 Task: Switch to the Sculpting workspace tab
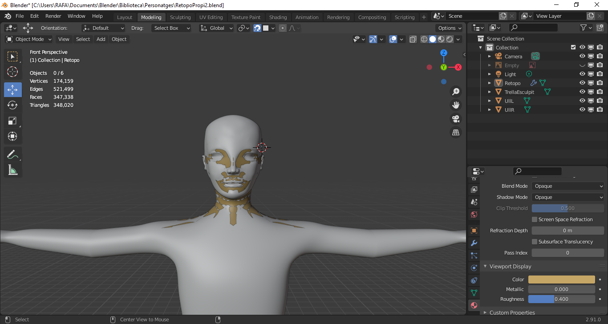point(180,17)
